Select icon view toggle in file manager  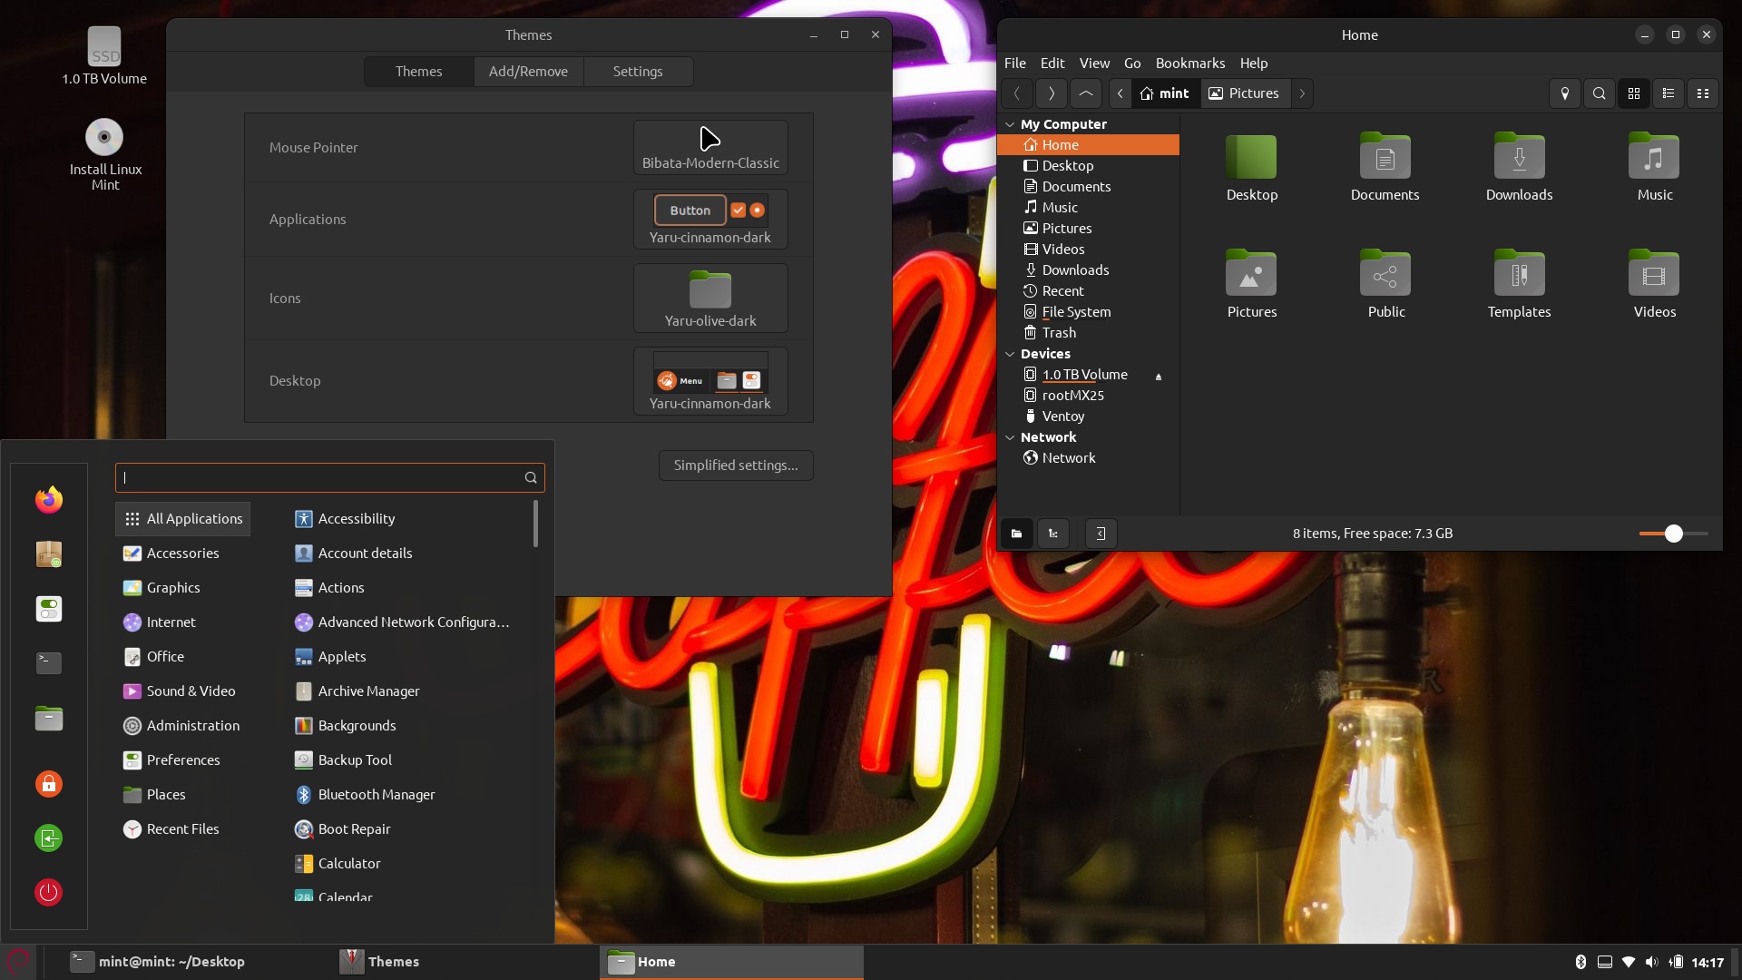(1633, 93)
